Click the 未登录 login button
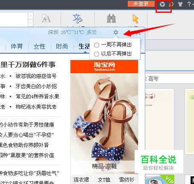 point(141,4)
